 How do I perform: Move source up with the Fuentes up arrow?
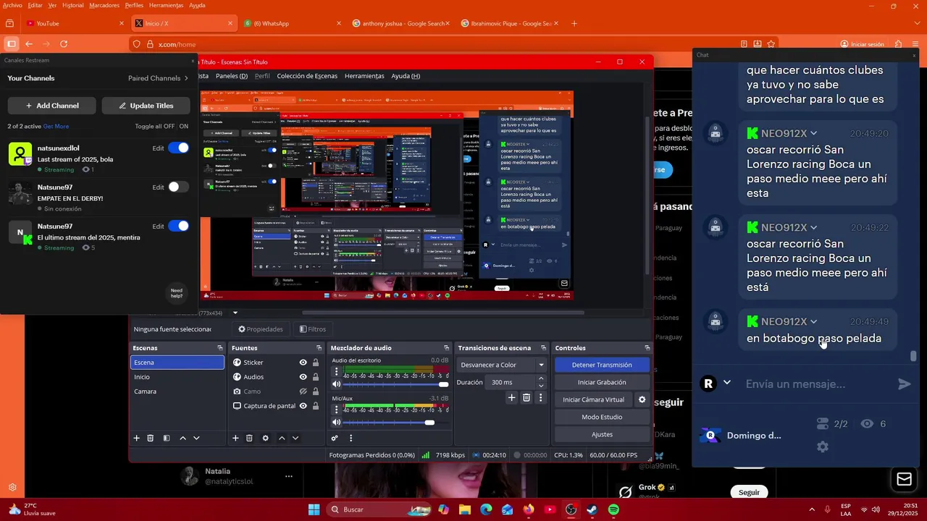[282, 438]
